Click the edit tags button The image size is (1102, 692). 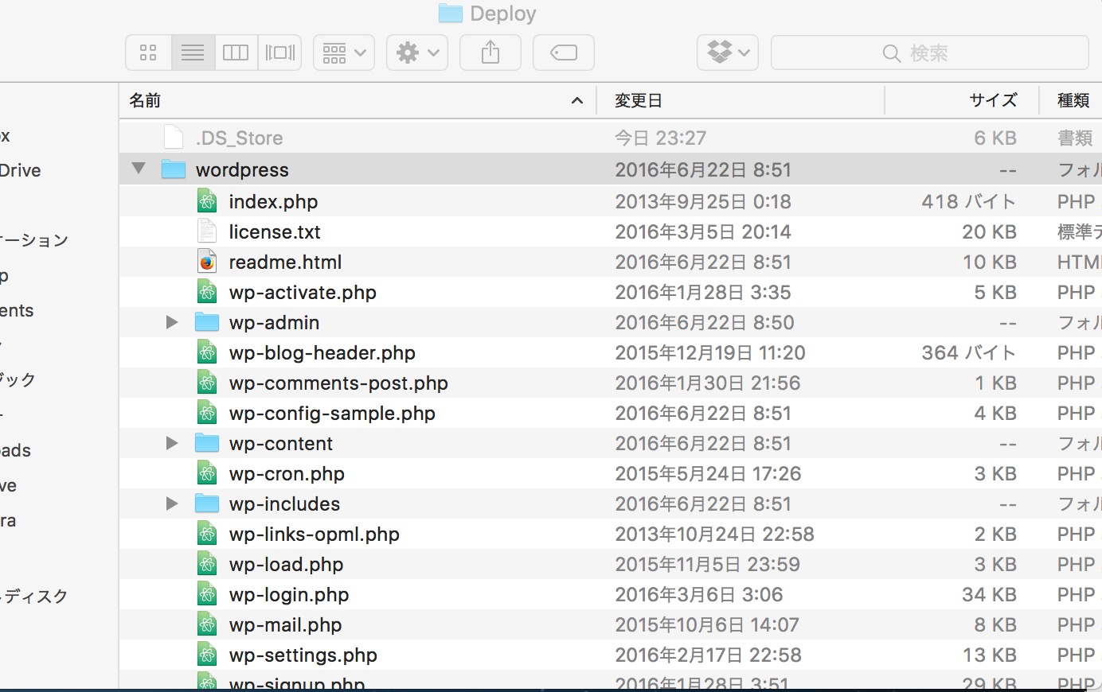pyautogui.click(x=564, y=52)
